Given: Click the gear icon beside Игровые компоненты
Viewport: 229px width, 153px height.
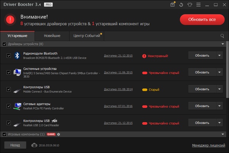Looking at the screenshot, I should [59, 135].
